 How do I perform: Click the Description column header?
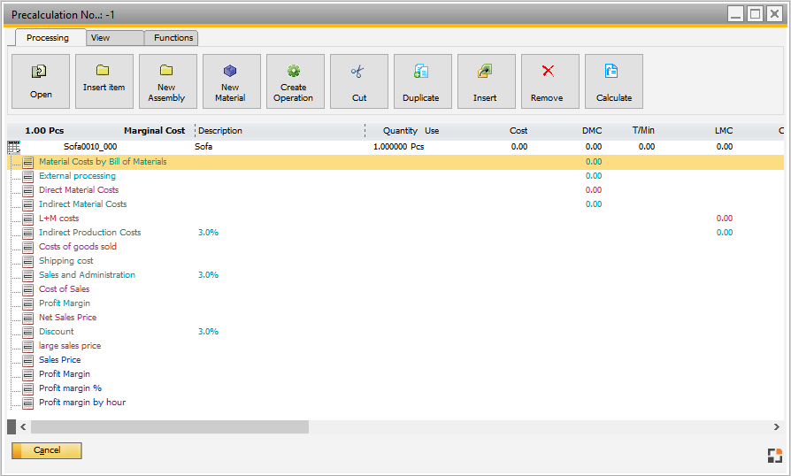pyautogui.click(x=220, y=131)
